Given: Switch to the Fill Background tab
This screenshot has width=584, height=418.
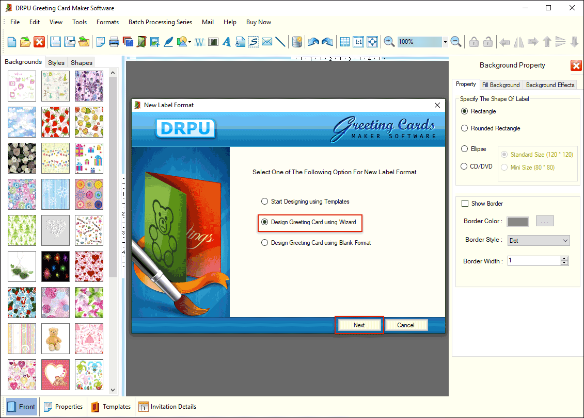Looking at the screenshot, I should tap(500, 85).
